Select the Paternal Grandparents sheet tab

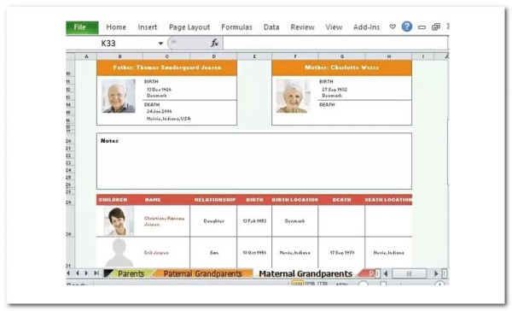tap(203, 273)
